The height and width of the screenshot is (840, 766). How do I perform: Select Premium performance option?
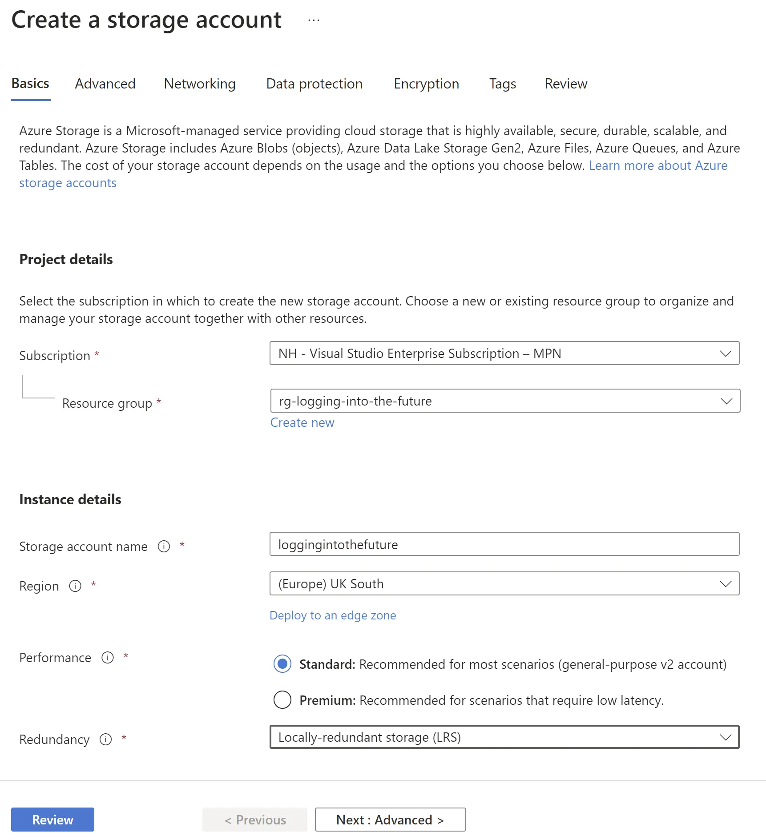282,700
